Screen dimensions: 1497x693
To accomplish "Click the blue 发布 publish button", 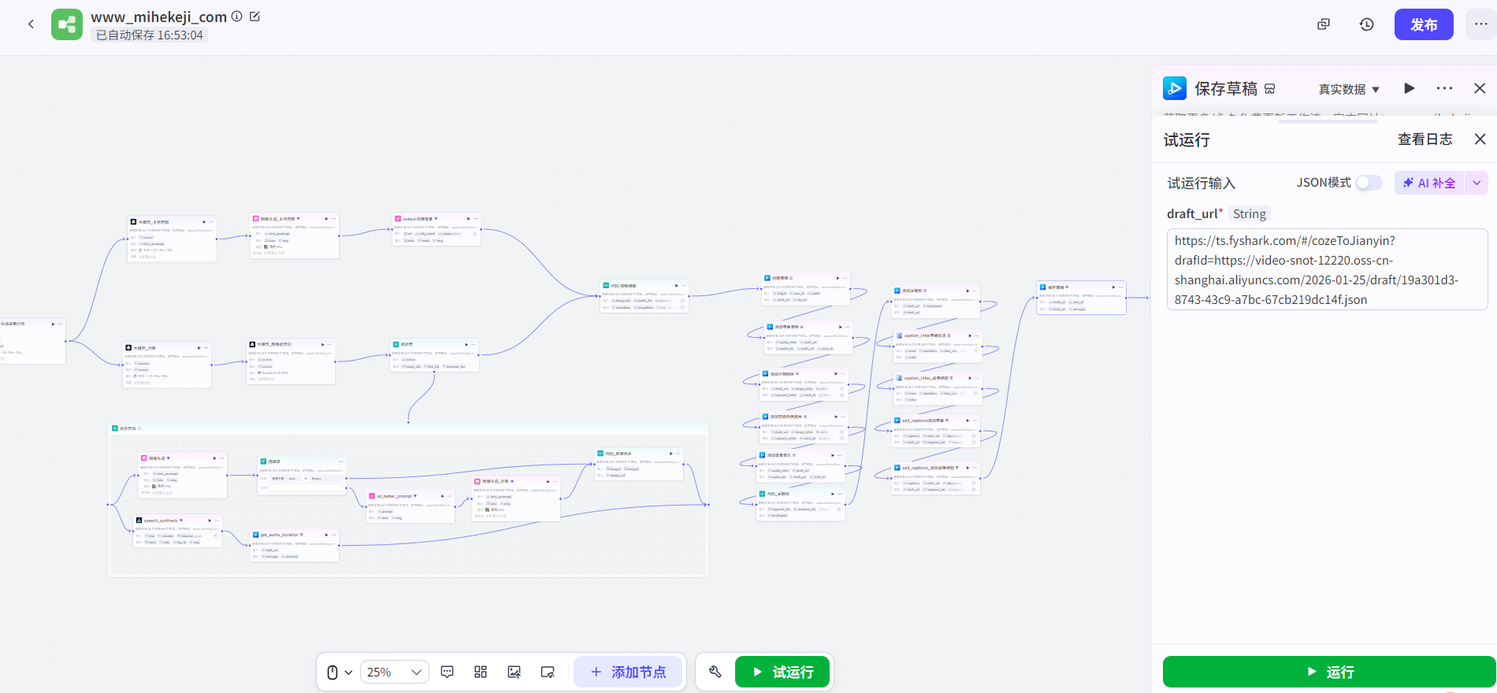I will click(x=1423, y=24).
